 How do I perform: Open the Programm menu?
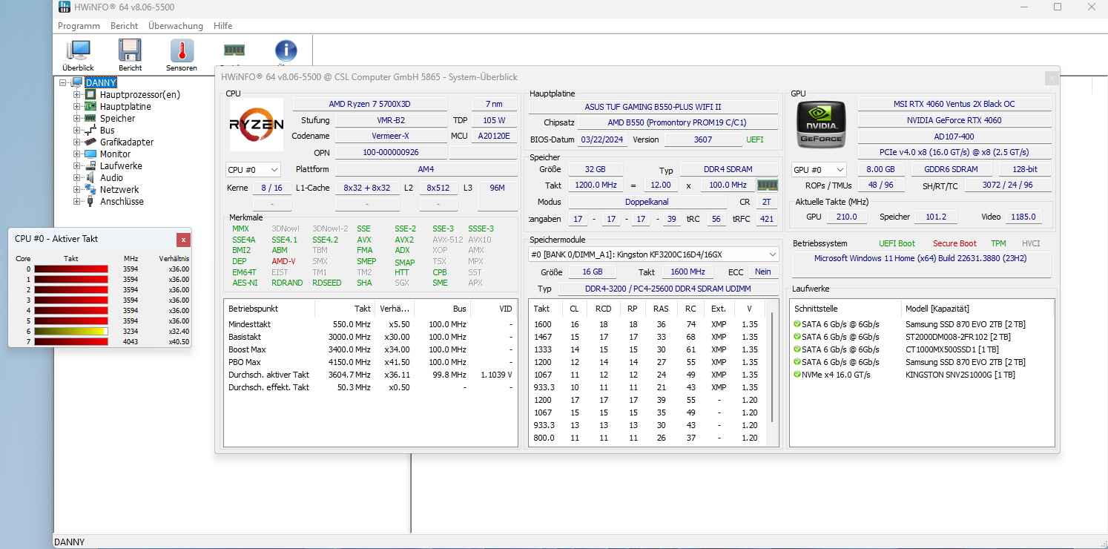click(x=79, y=25)
